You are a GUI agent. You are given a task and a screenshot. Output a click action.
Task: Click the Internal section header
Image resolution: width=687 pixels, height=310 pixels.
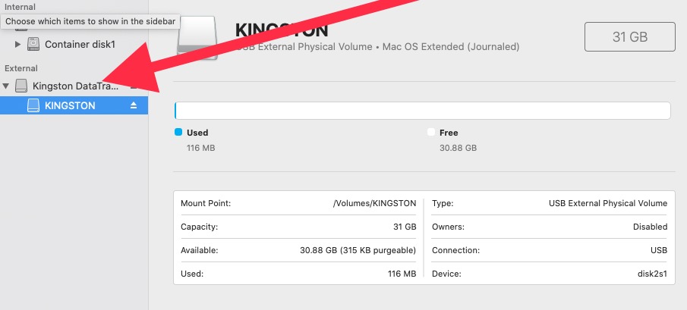(x=20, y=7)
